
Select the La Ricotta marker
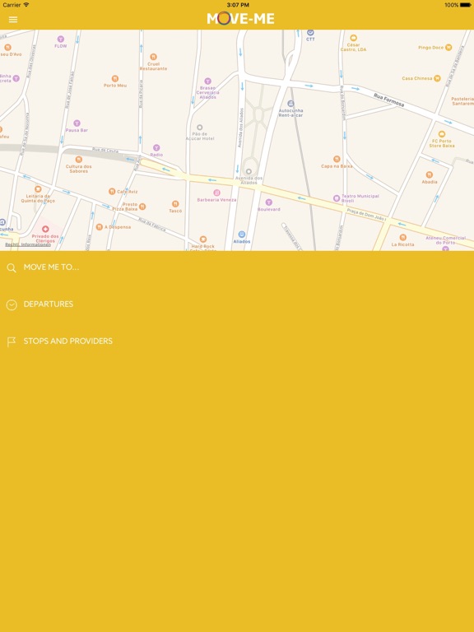(402, 237)
